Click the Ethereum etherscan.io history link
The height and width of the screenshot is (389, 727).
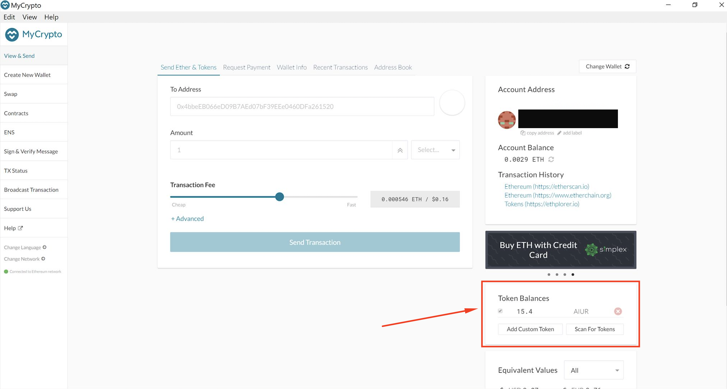pyautogui.click(x=548, y=186)
